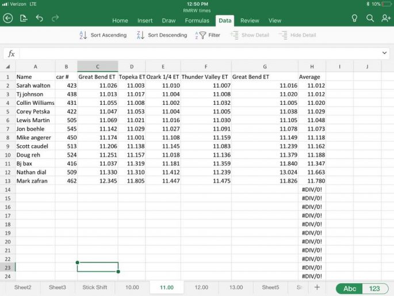Add a new sheet with plus icon

[316, 287]
